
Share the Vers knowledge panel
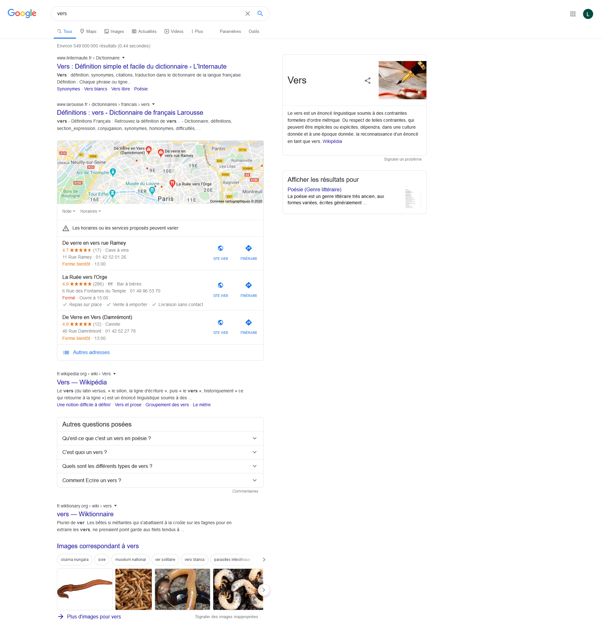pos(368,81)
